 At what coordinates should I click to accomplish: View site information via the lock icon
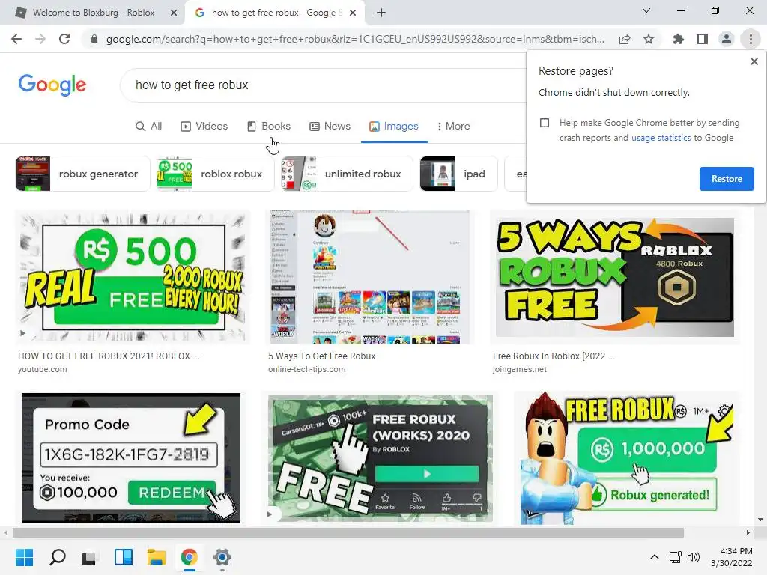pyautogui.click(x=94, y=39)
